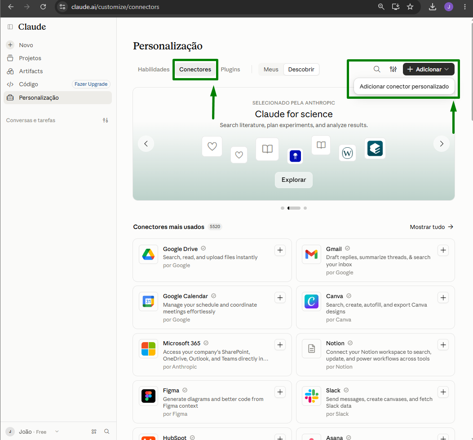Switch to the Habilidades tab

pos(154,69)
